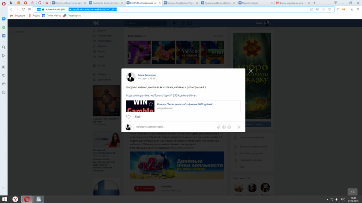Open the Yandex browser taskbar icon
The width and height of the screenshot is (362, 203).
[x=15, y=199]
